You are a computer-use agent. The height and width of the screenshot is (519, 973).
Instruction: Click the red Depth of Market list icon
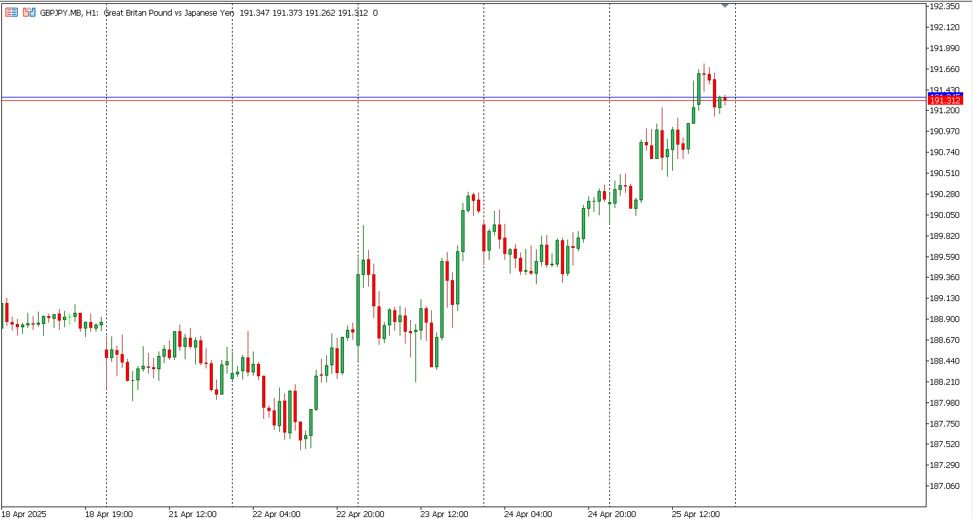click(x=11, y=12)
